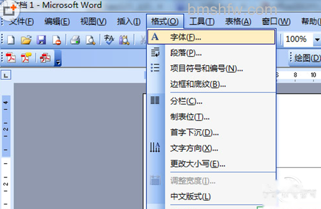
Task: Click the tab stop selector on ruler corner
Action: pyautogui.click(x=6, y=75)
